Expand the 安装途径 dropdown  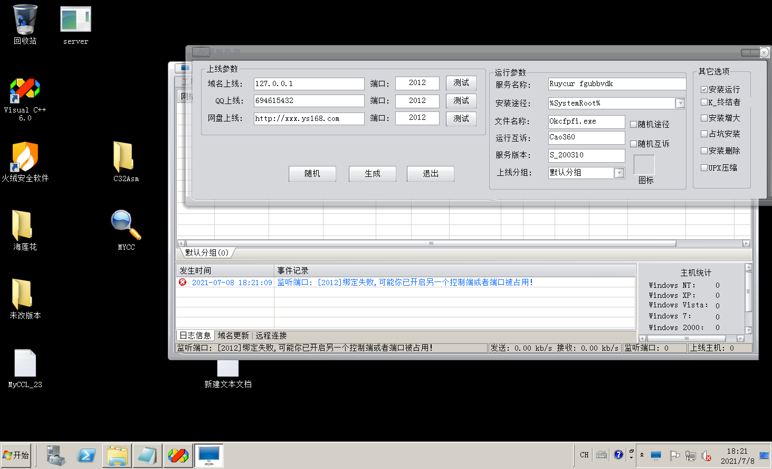click(x=680, y=103)
